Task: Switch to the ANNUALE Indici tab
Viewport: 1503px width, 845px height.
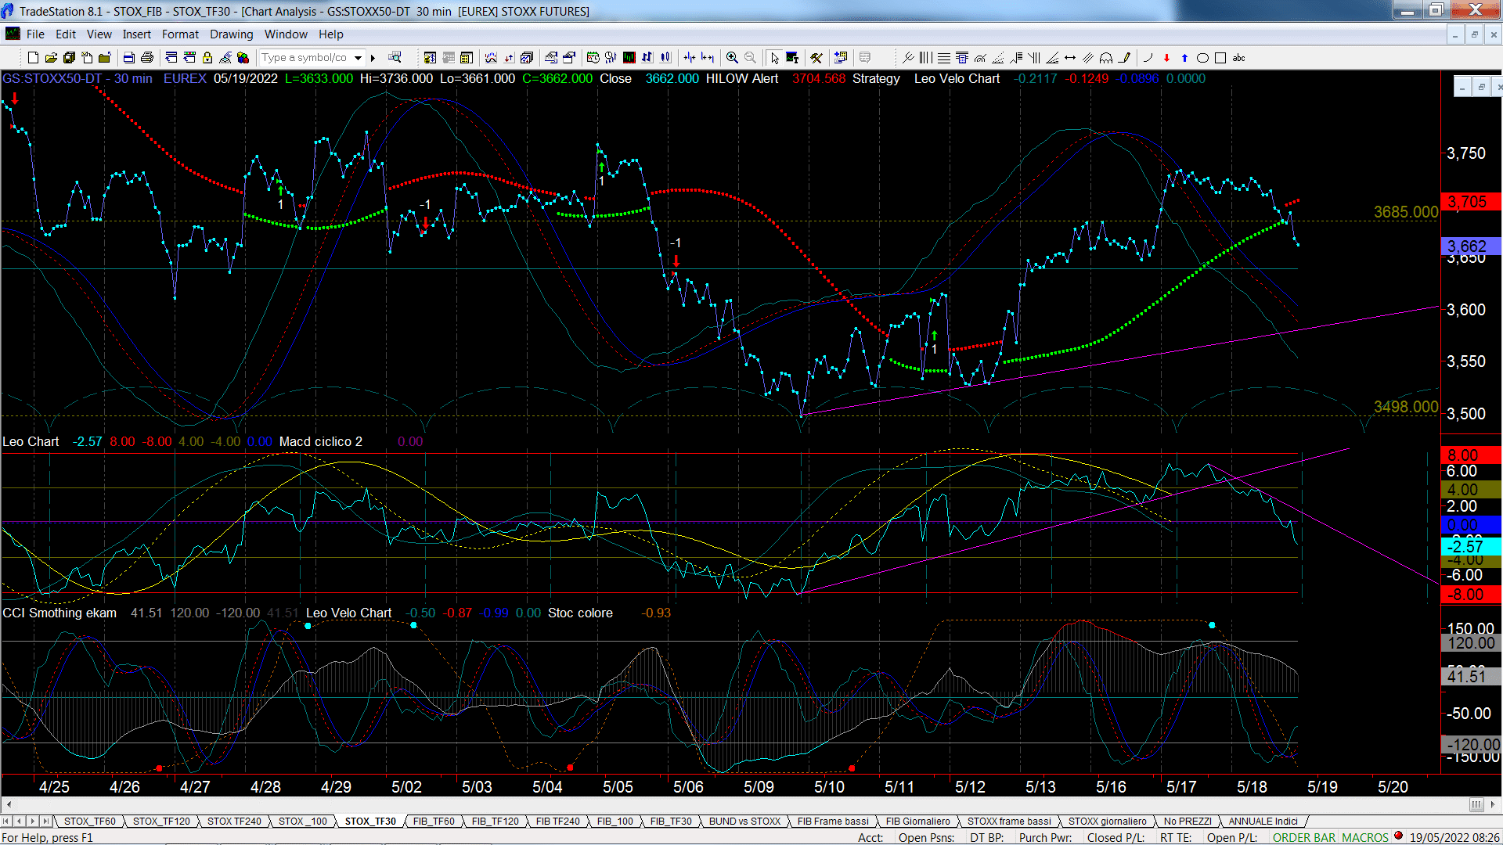Action: point(1263,821)
